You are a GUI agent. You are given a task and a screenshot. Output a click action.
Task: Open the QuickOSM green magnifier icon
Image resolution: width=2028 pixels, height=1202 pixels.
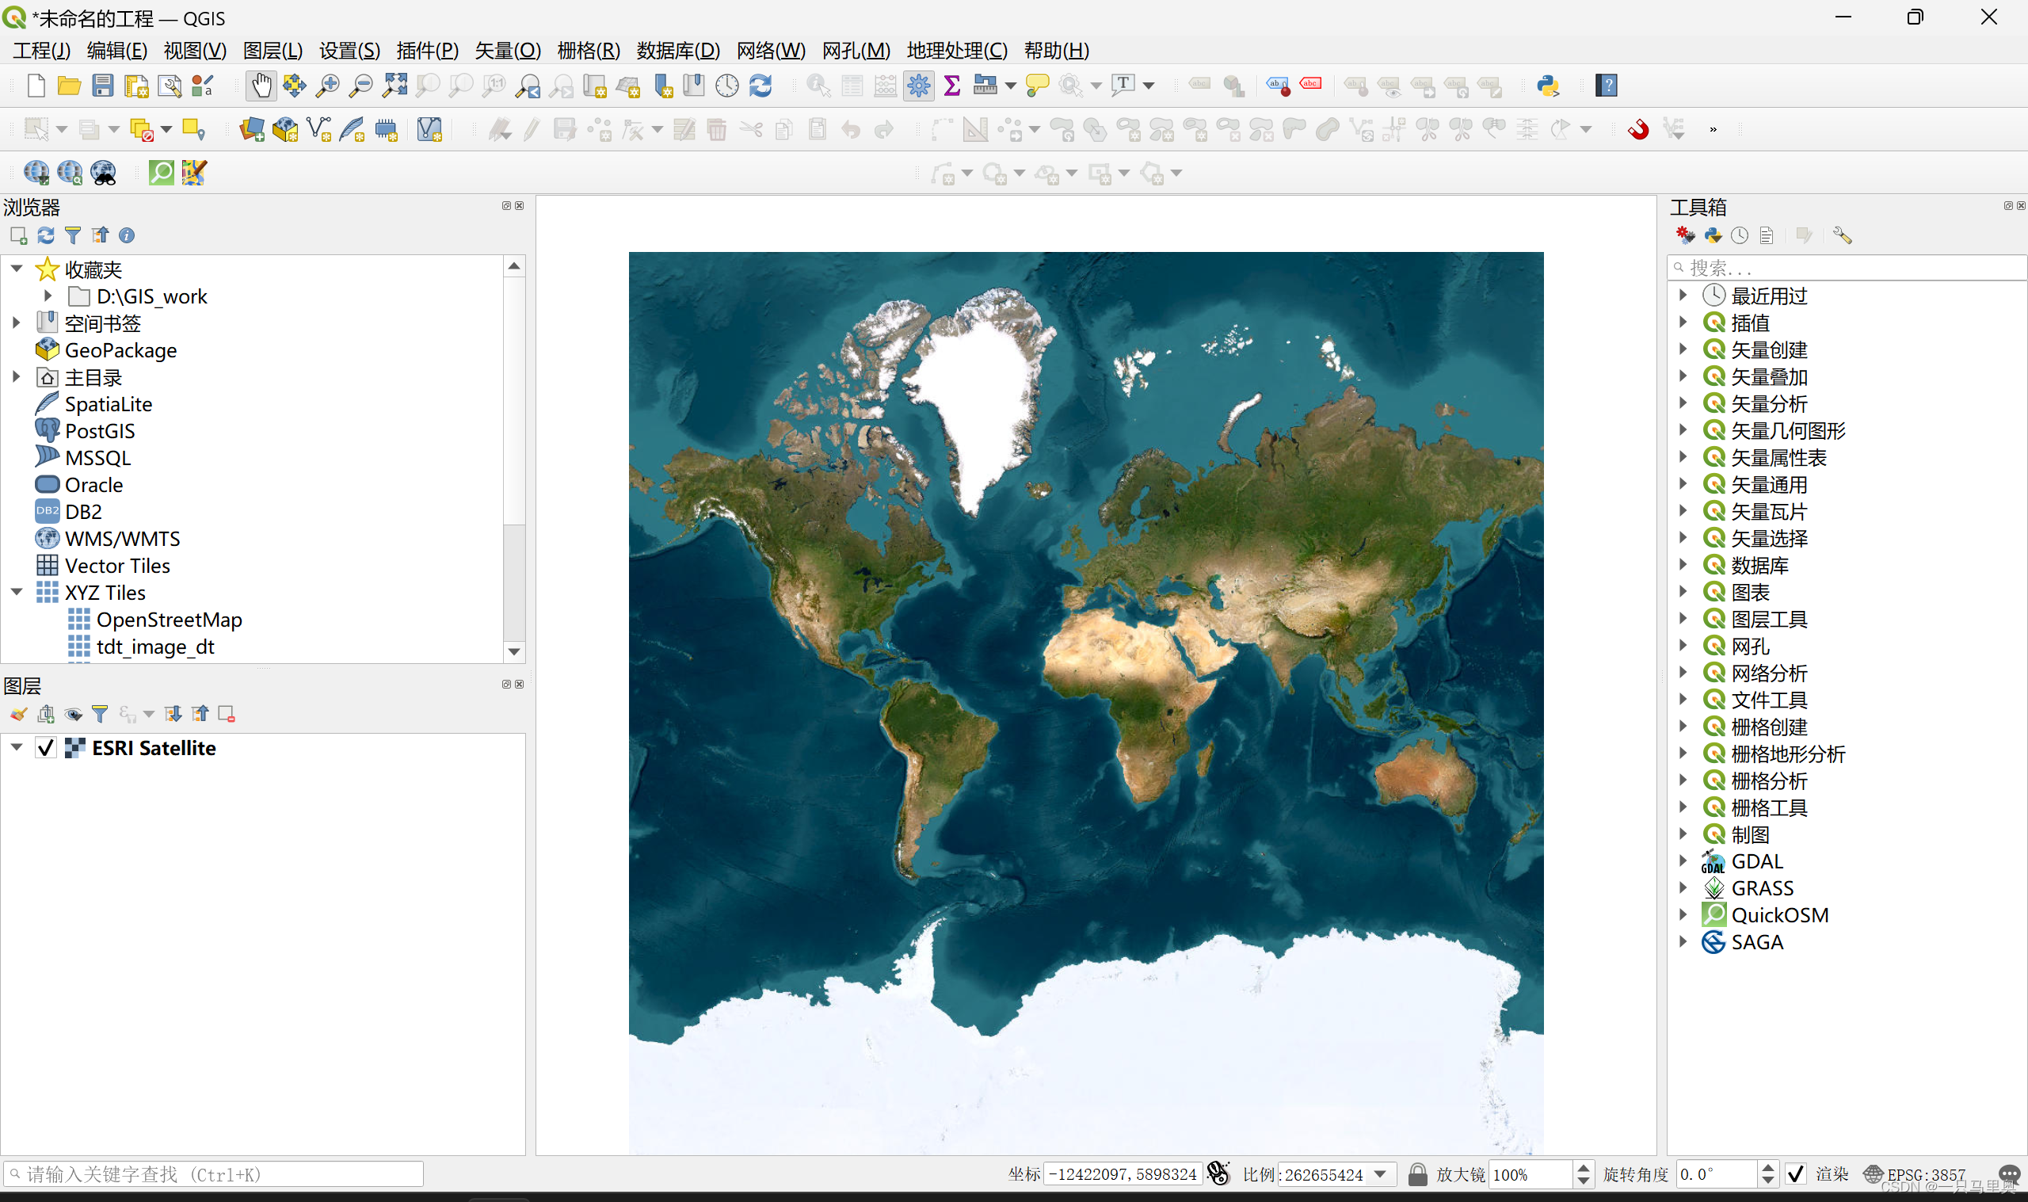point(161,172)
